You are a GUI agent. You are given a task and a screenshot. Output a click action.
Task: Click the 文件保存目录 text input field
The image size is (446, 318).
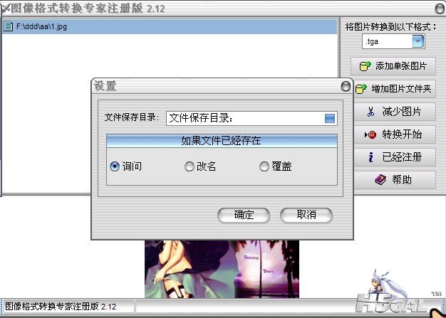click(x=242, y=118)
